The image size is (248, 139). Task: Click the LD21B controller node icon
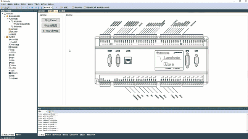(x=15, y=24)
